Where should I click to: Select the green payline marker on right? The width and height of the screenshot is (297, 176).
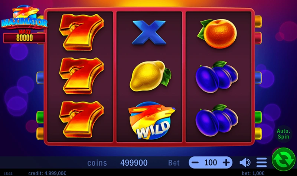[258, 117]
